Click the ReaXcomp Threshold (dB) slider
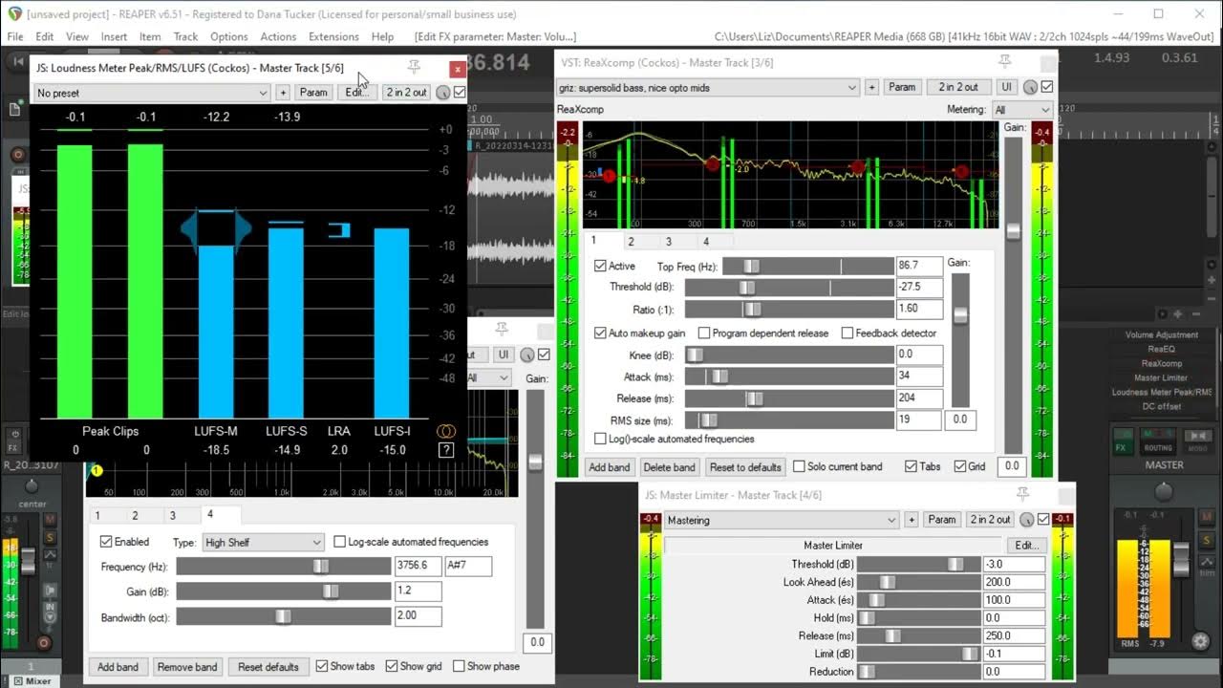Screen dimensions: 1223x688 pyautogui.click(x=789, y=288)
